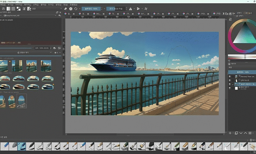Click the preserve alpha checkerboard icon

[x=70, y=9]
